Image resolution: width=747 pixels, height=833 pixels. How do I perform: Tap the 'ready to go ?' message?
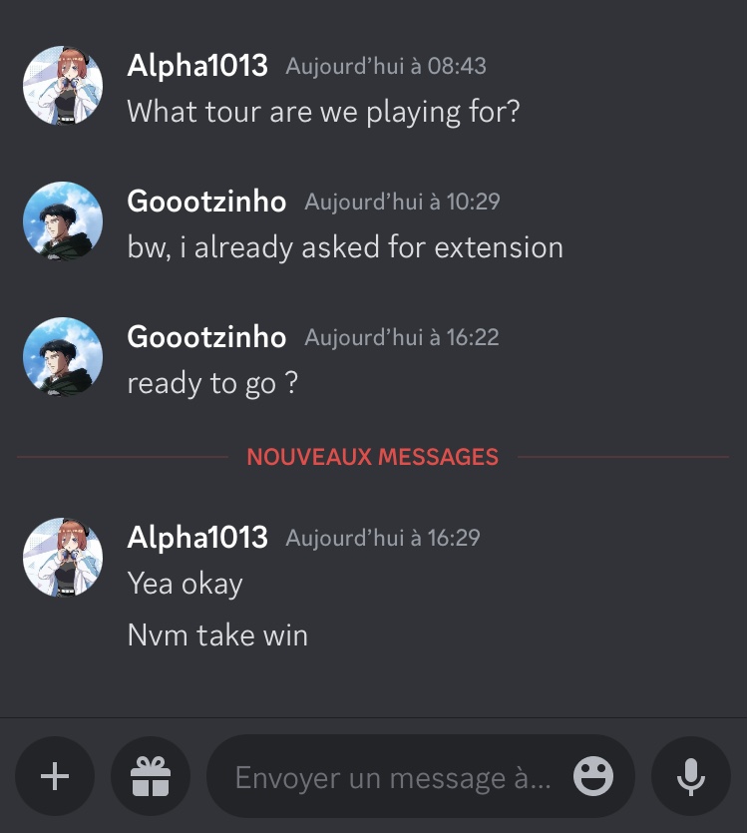tap(212, 383)
